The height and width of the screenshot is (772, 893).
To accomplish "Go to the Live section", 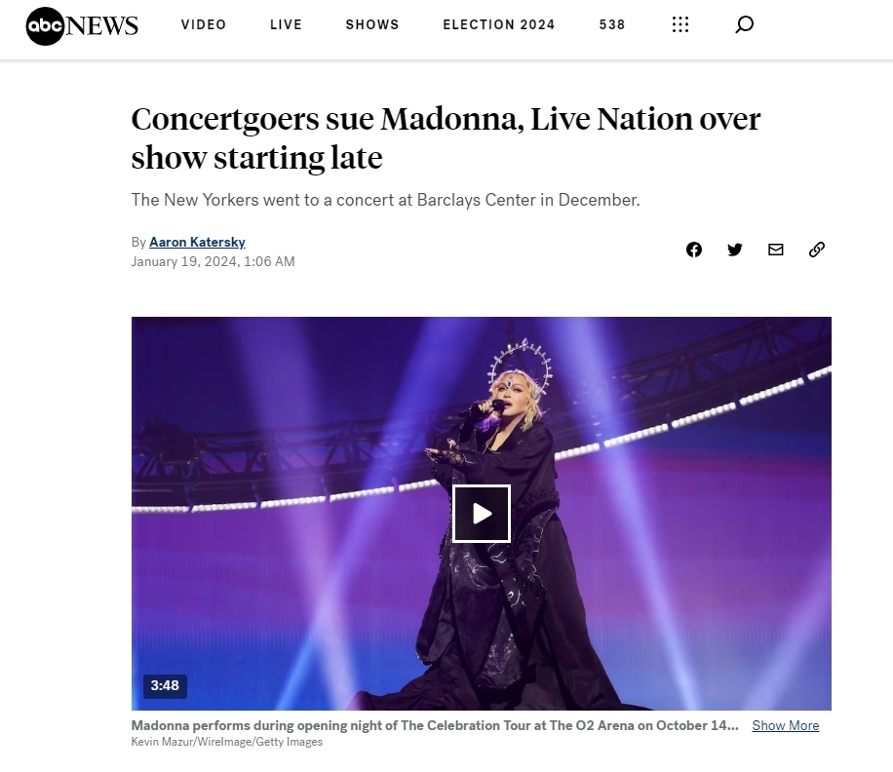I will (286, 24).
